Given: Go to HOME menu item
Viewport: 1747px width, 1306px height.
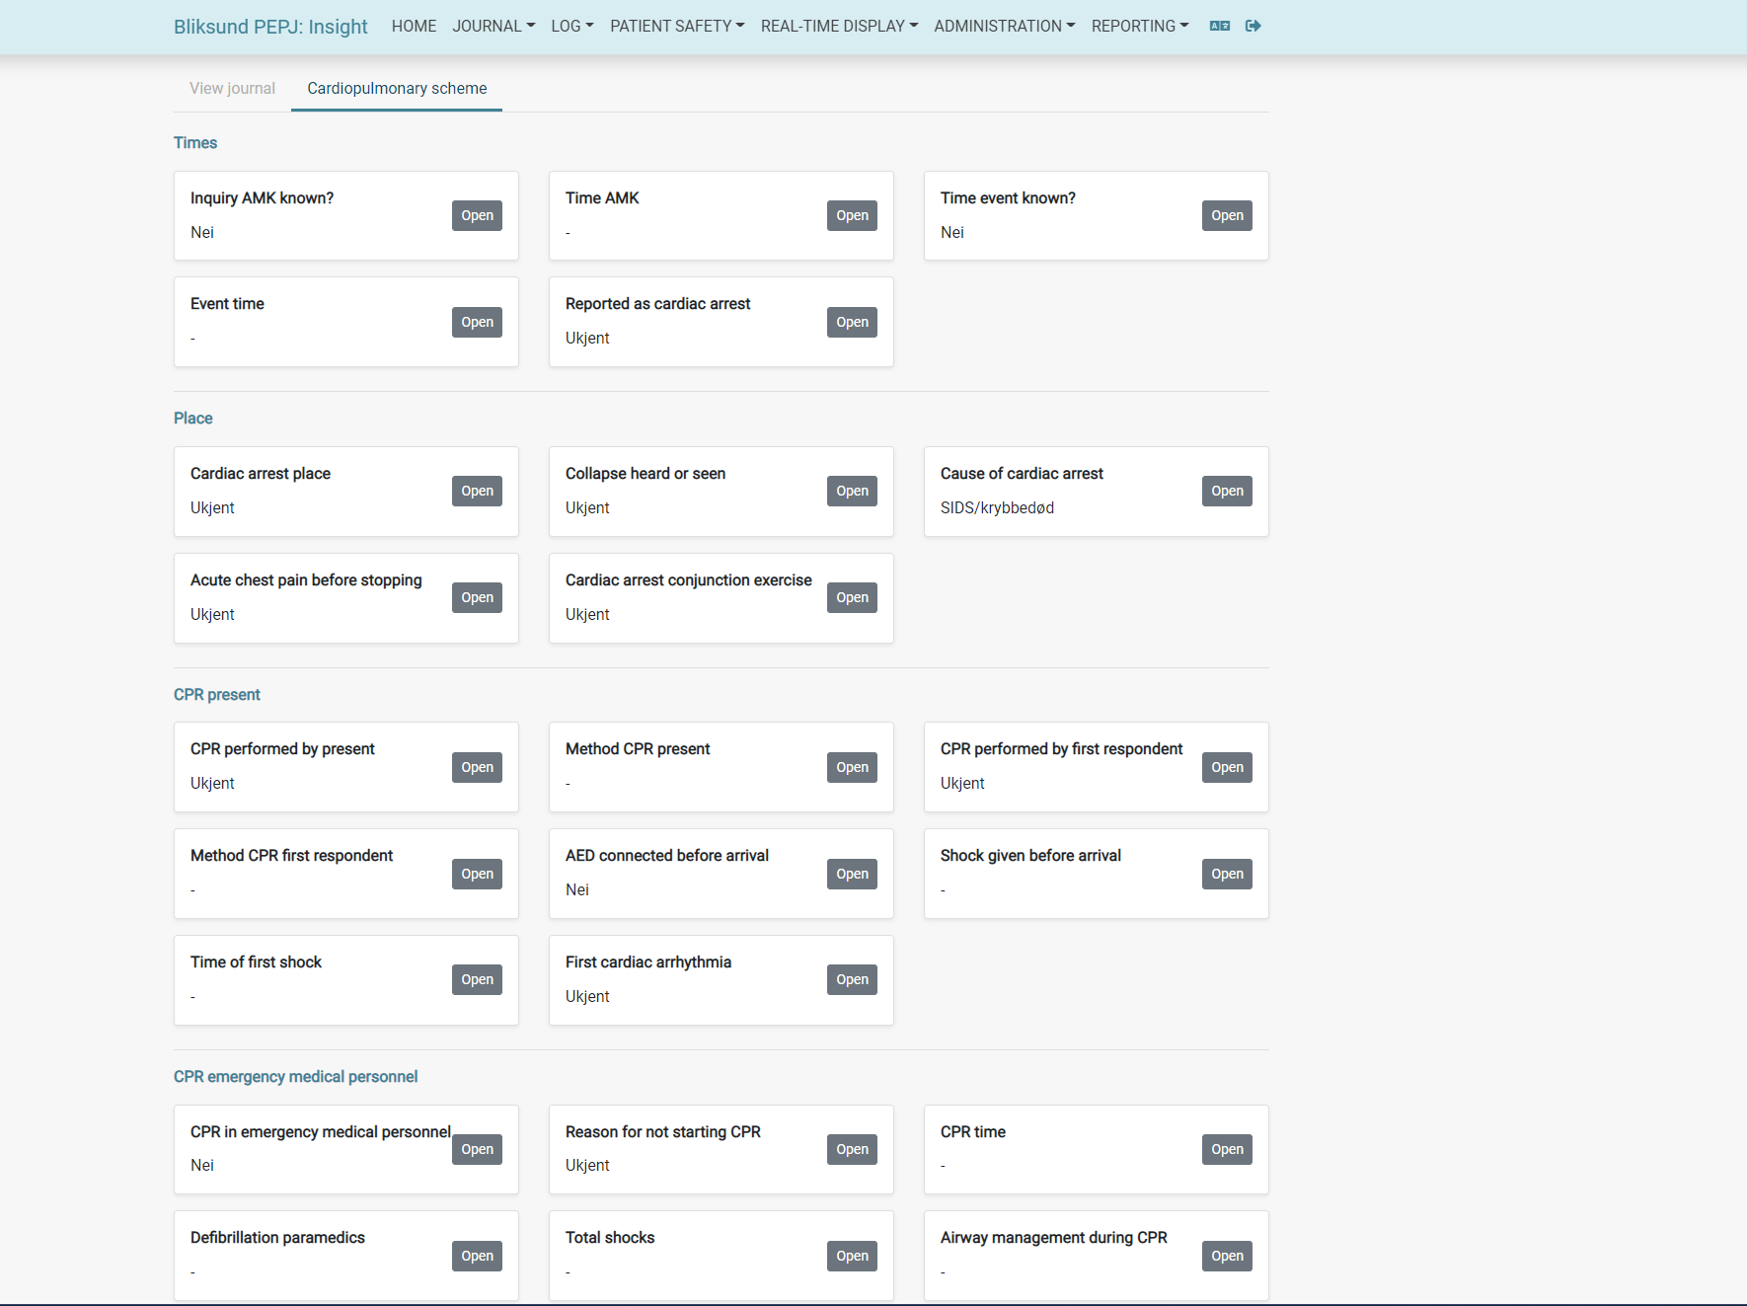Looking at the screenshot, I should point(414,26).
